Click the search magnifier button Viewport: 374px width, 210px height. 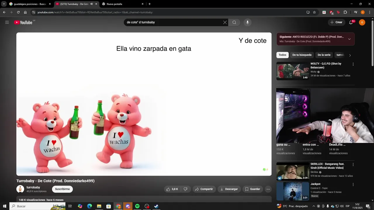tap(234, 22)
